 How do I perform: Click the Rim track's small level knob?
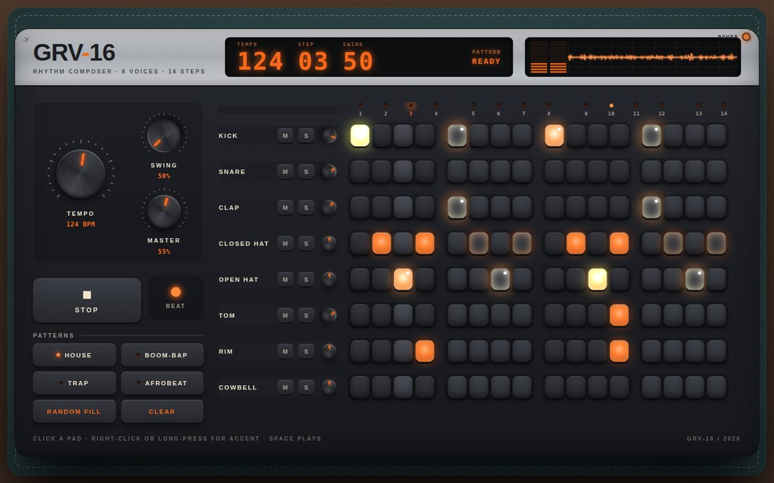coord(330,351)
